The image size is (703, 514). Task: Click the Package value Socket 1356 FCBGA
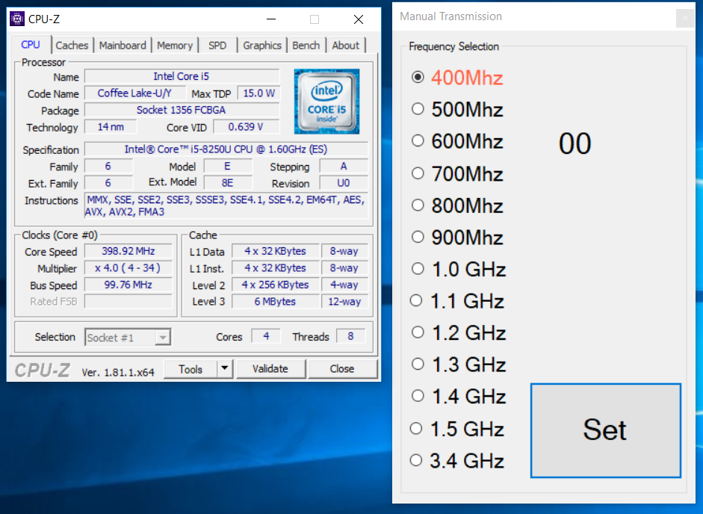pos(182,110)
